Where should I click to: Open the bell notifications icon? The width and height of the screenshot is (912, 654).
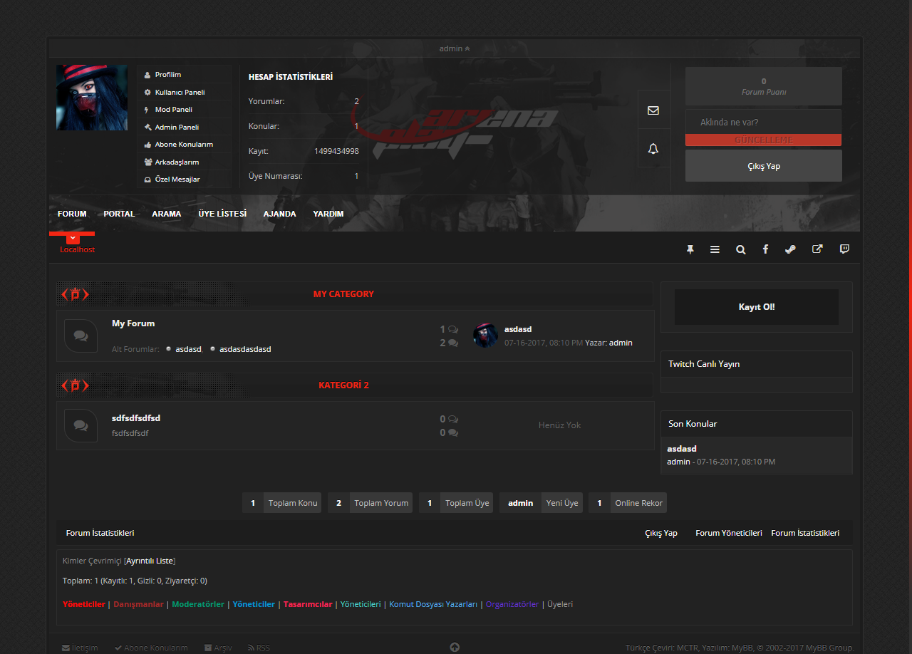tap(653, 148)
